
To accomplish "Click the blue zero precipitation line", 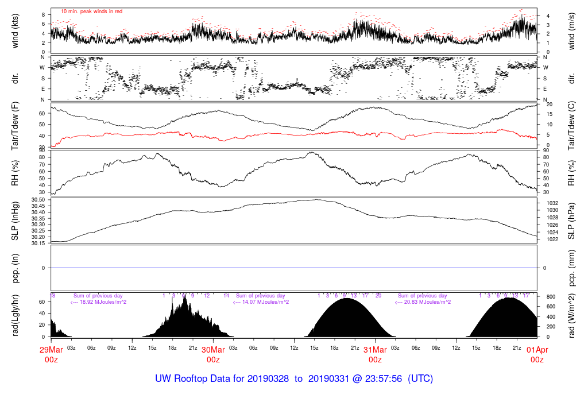I will pos(294,268).
